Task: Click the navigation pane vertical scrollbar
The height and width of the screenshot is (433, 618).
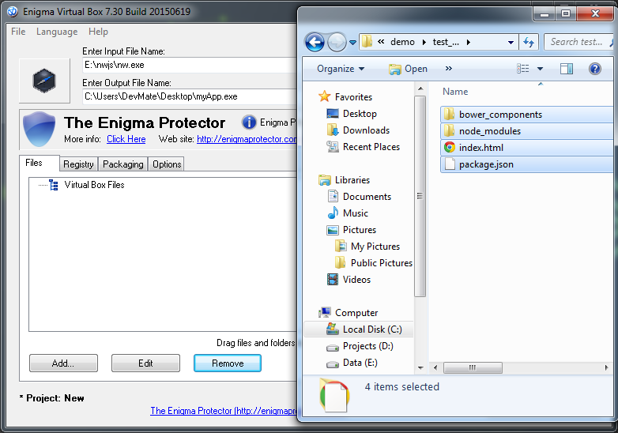Action: coord(420,196)
